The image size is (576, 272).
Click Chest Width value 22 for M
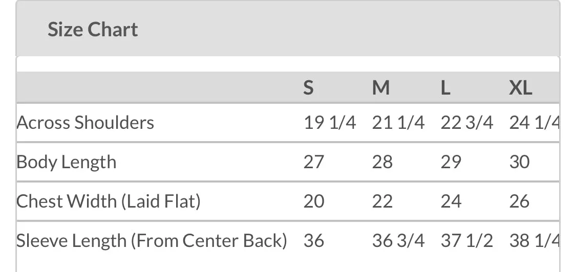point(382,201)
